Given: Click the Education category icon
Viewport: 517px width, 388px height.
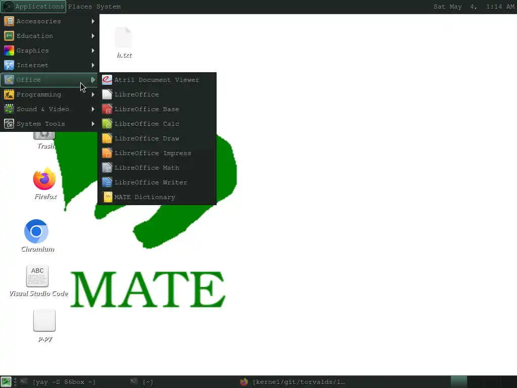Looking at the screenshot, I should [9, 36].
